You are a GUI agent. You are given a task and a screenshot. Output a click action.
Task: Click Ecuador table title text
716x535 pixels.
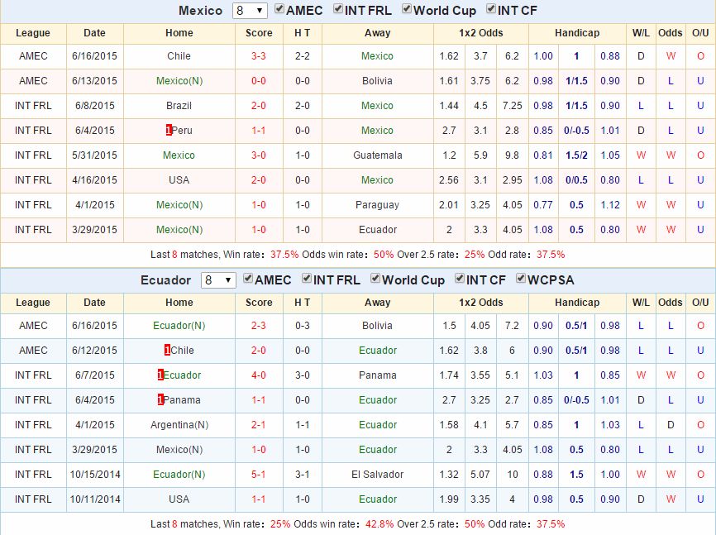point(165,280)
